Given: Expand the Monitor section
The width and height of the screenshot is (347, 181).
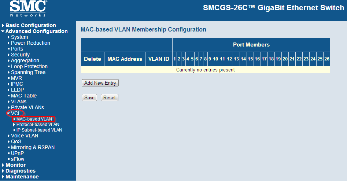Looking at the screenshot, I should coord(15,165).
